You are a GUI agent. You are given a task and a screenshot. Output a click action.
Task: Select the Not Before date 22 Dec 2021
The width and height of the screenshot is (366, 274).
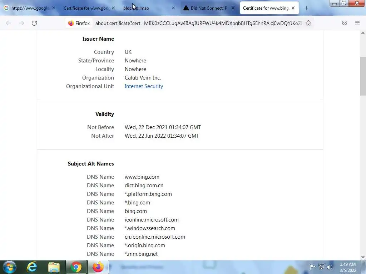click(163, 127)
